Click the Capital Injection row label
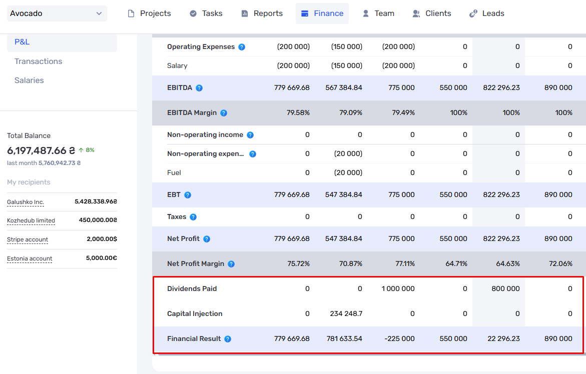The height and width of the screenshot is (374, 586). coord(195,313)
